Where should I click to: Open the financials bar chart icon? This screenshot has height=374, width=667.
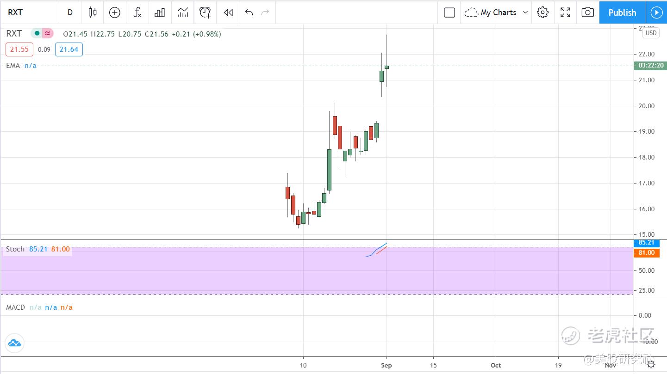[160, 12]
